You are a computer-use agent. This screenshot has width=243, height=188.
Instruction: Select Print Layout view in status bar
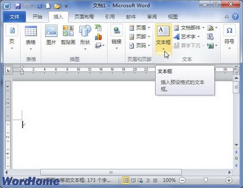pos(125,180)
